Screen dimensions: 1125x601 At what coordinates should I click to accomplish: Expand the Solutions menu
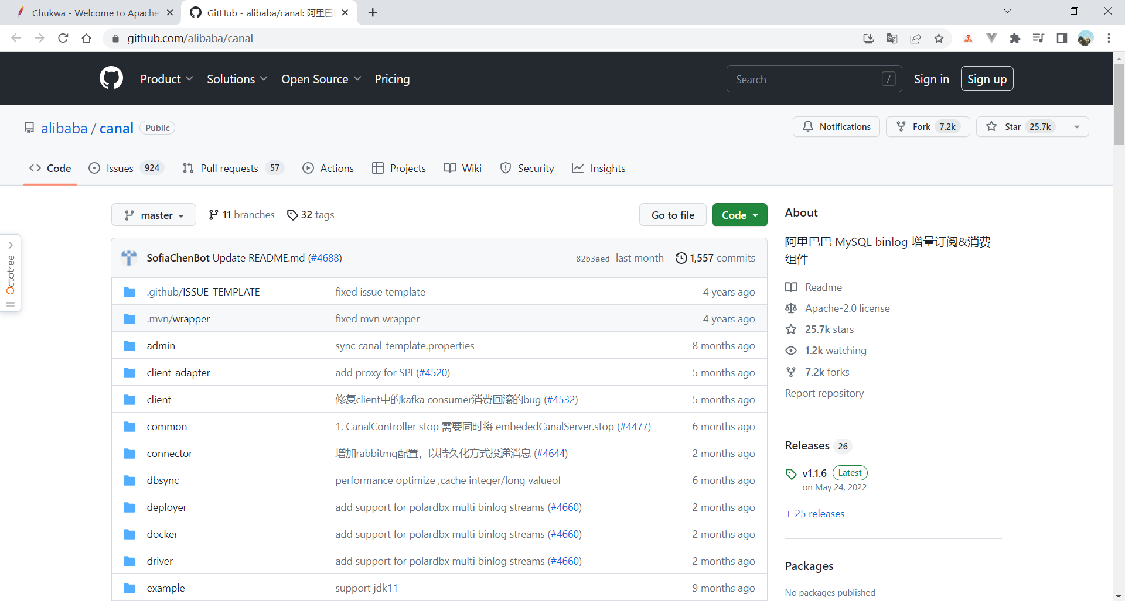(x=237, y=79)
